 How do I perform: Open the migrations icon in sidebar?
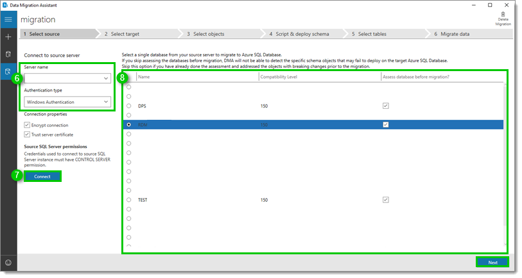click(x=8, y=72)
